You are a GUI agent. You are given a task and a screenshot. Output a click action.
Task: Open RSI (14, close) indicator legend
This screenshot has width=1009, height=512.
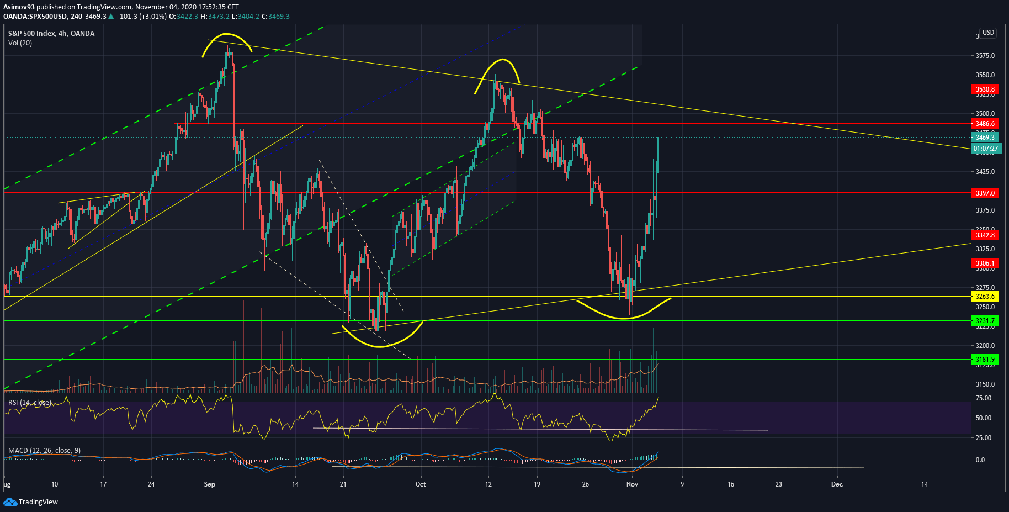[29, 403]
